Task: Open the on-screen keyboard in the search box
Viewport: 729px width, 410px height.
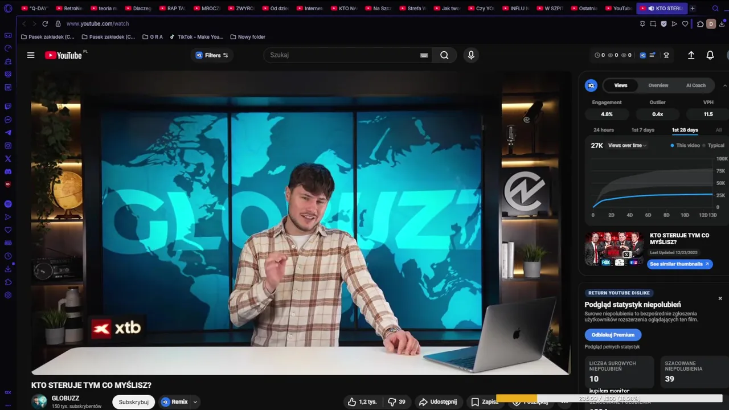Action: tap(424, 55)
